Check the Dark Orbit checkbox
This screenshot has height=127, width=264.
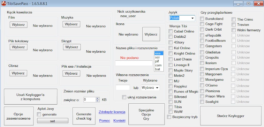click(202, 29)
